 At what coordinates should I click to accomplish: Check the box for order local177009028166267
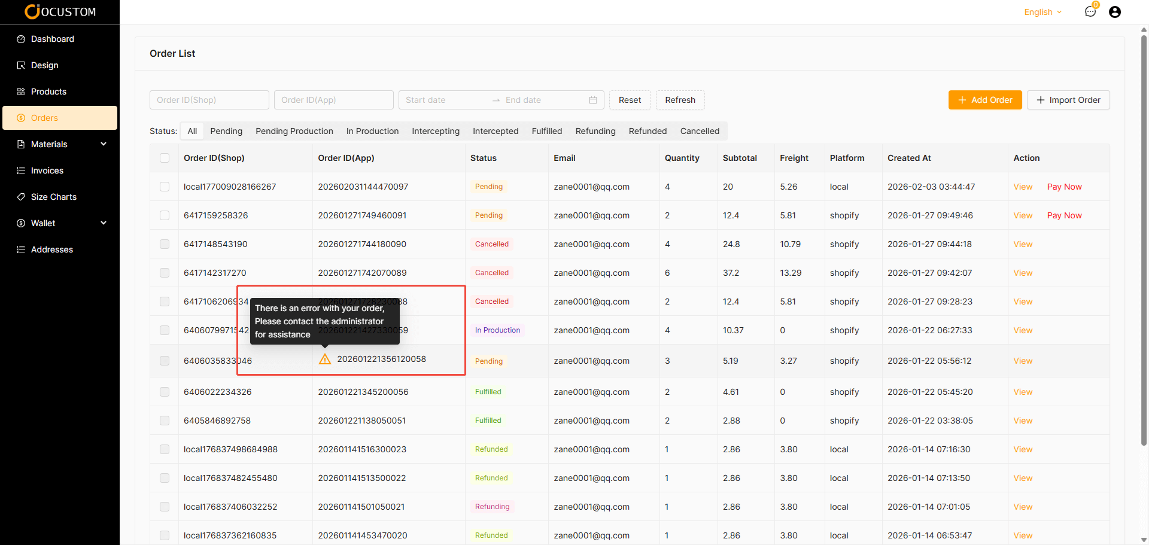pos(165,187)
